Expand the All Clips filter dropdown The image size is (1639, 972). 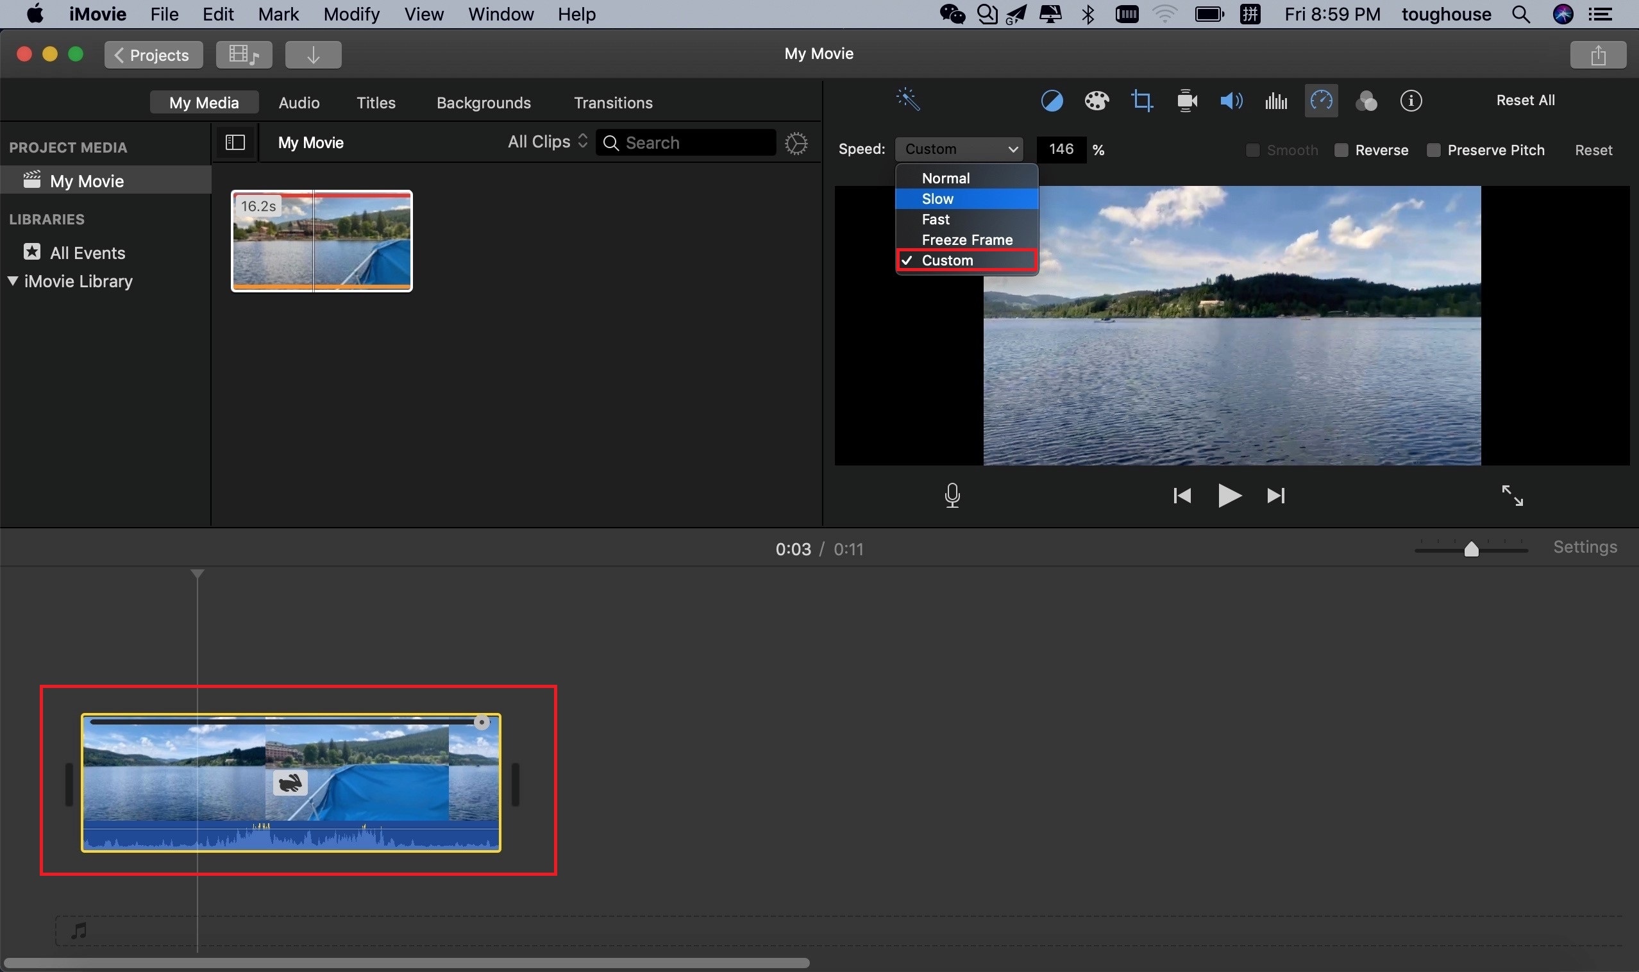click(x=546, y=141)
